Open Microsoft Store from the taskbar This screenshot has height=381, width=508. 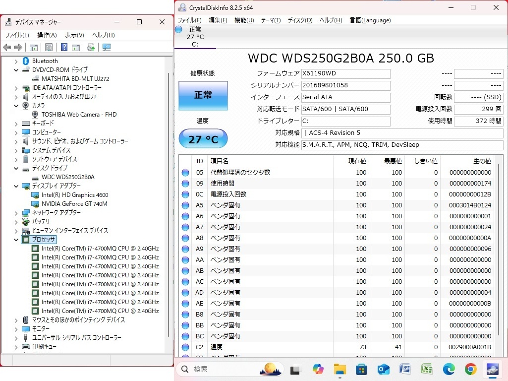click(x=362, y=369)
